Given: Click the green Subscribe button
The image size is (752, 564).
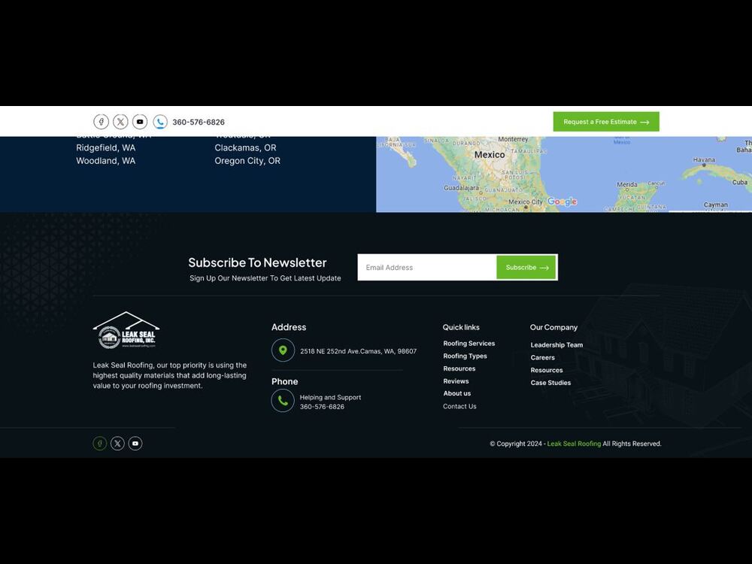Looking at the screenshot, I should 526,268.
